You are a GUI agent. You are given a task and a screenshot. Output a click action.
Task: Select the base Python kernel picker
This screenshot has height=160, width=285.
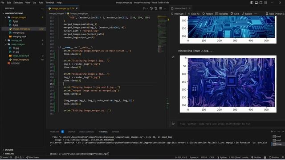click(275, 14)
